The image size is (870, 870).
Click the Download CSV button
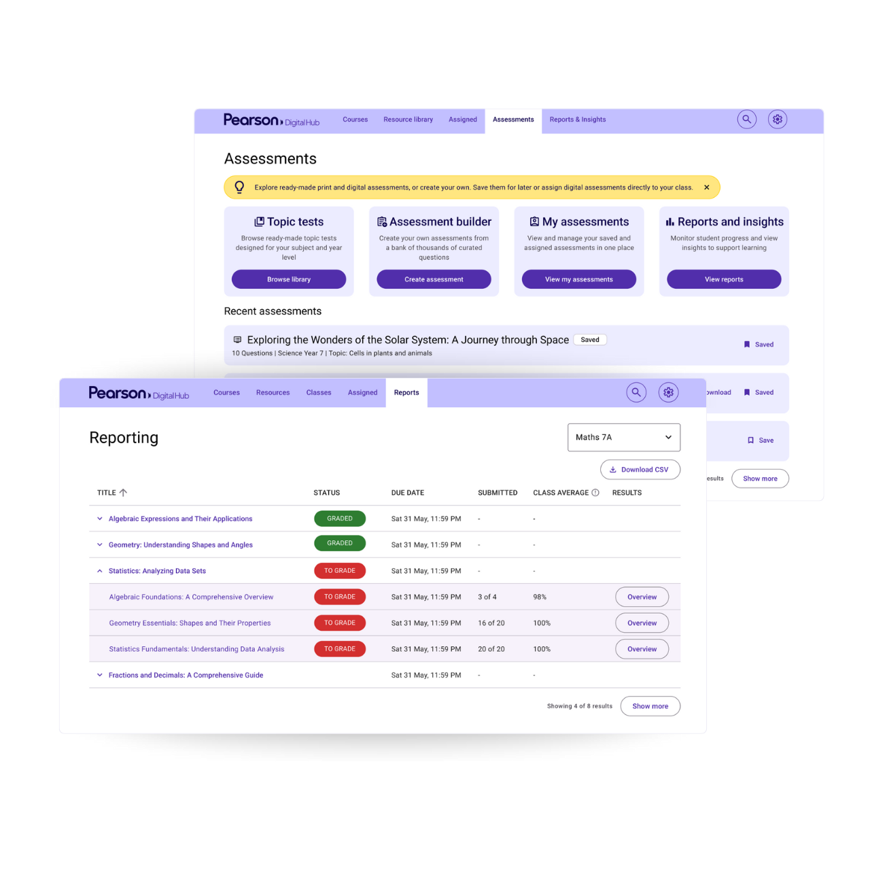640,470
